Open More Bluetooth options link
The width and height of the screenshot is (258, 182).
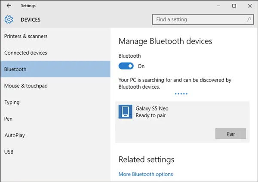coord(146,174)
